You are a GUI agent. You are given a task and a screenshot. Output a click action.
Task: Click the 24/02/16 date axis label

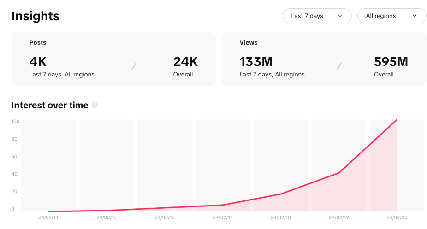click(x=164, y=217)
